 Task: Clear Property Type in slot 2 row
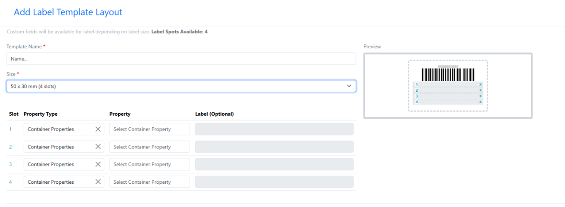coord(98,146)
